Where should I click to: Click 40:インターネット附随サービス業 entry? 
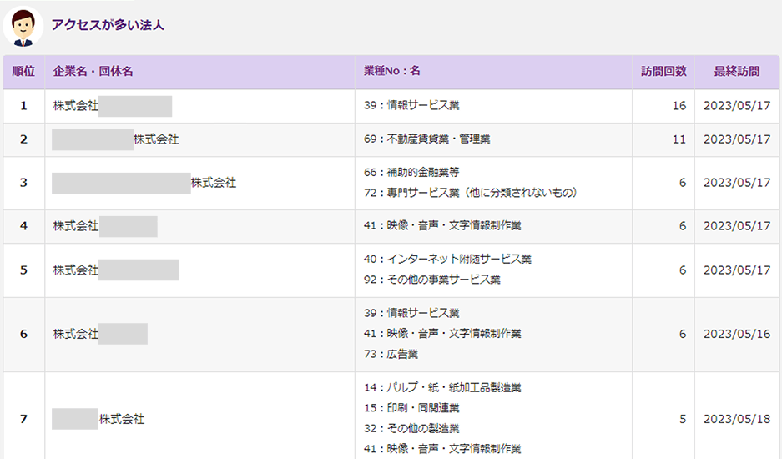pos(447,259)
